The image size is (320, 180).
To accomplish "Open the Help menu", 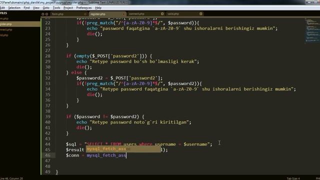I will (x=98, y=8).
